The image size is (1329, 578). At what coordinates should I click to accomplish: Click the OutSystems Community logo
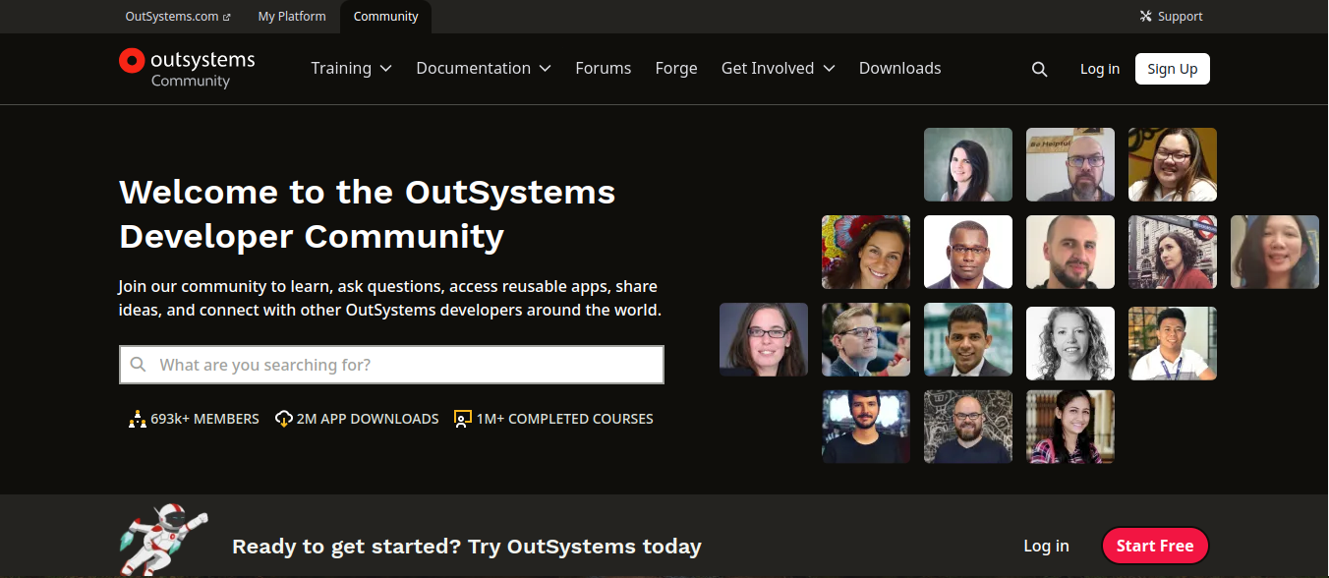pyautogui.click(x=187, y=69)
